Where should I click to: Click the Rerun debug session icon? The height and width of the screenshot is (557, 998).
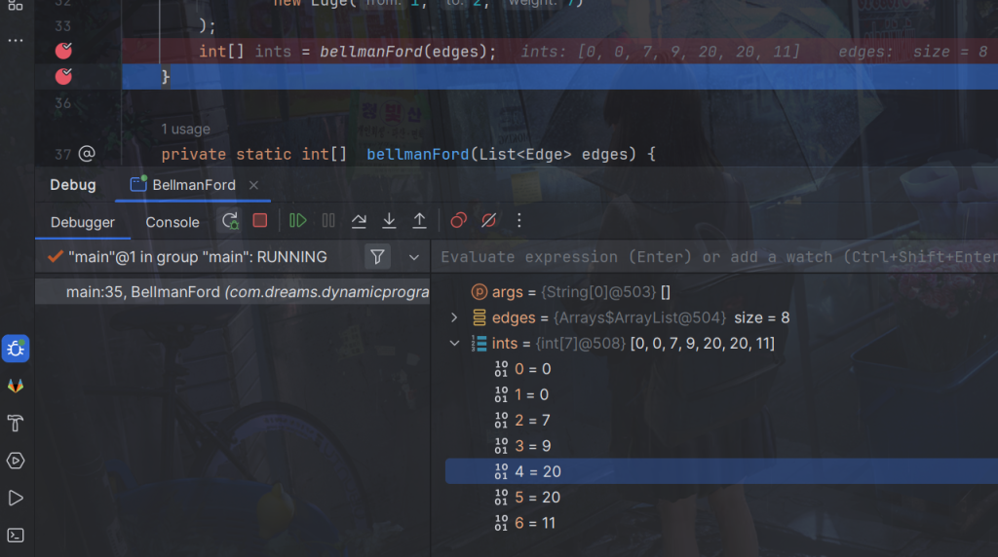click(230, 221)
